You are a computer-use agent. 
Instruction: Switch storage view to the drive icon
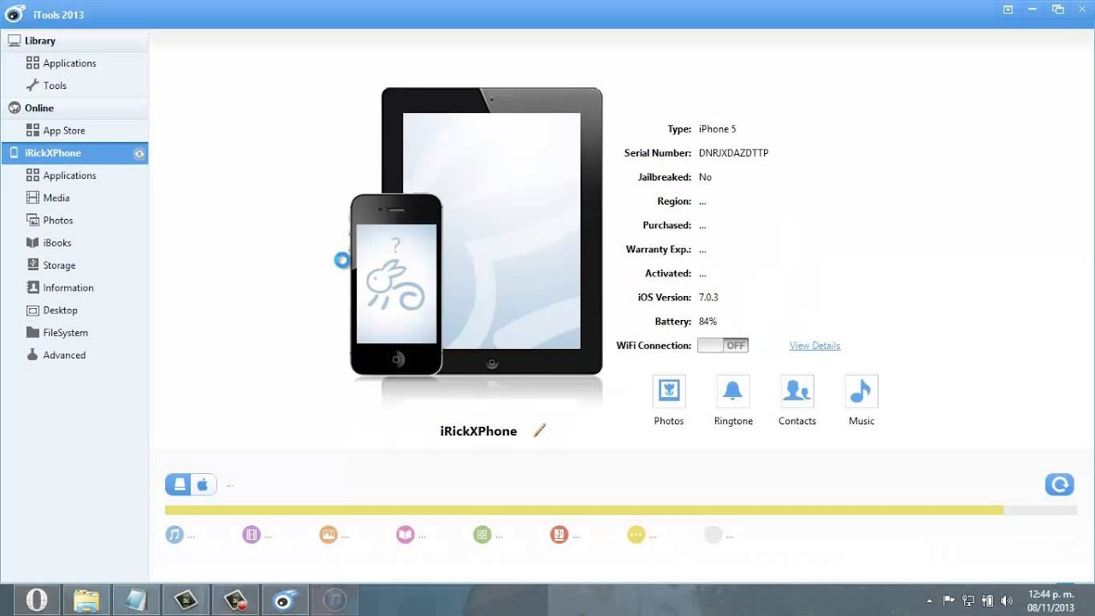(x=180, y=484)
